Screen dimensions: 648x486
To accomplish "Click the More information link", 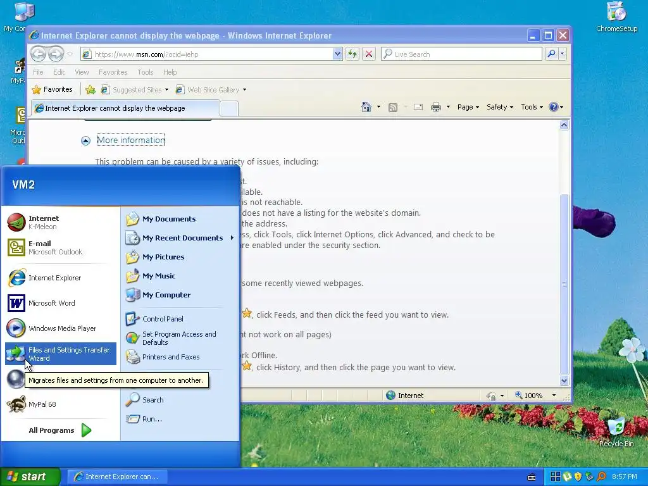I will (x=131, y=140).
